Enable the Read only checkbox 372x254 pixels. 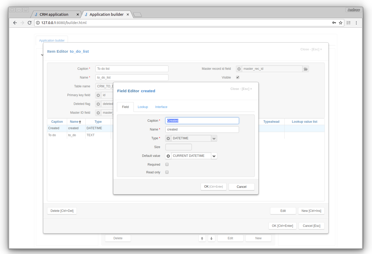point(167,172)
